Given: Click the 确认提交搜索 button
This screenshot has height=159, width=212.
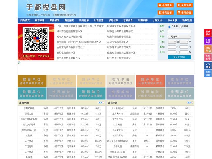Looking at the screenshot, I should 179,57.
